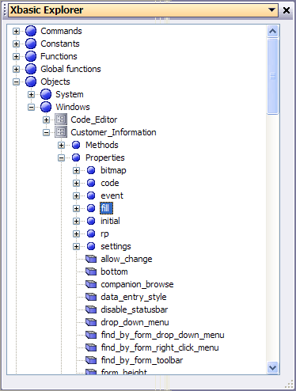Click the allow_change property icon
This screenshot has height=391, width=296.
(91, 259)
